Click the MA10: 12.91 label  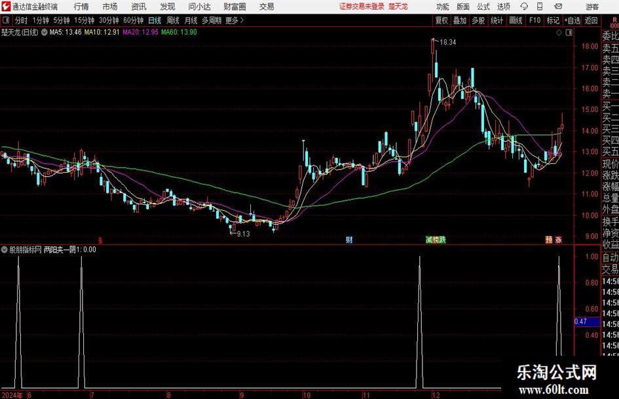tap(102, 32)
